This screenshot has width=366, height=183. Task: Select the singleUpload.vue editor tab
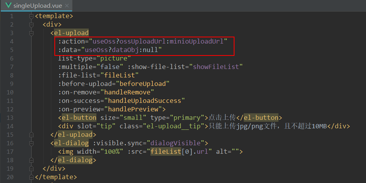(x=36, y=6)
